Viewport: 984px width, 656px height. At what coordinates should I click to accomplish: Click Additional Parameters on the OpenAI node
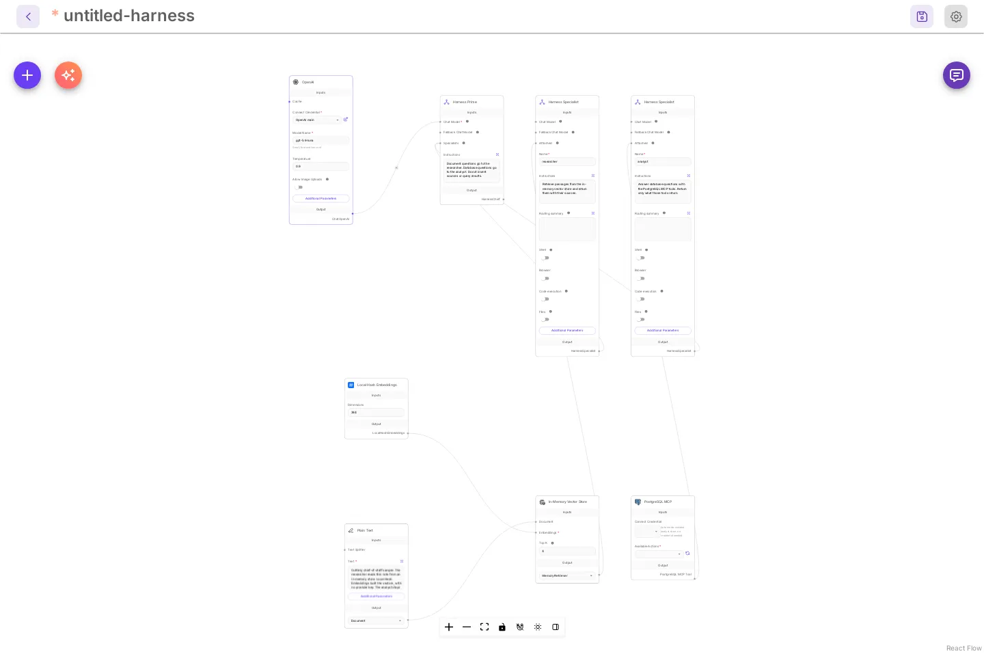coord(321,198)
